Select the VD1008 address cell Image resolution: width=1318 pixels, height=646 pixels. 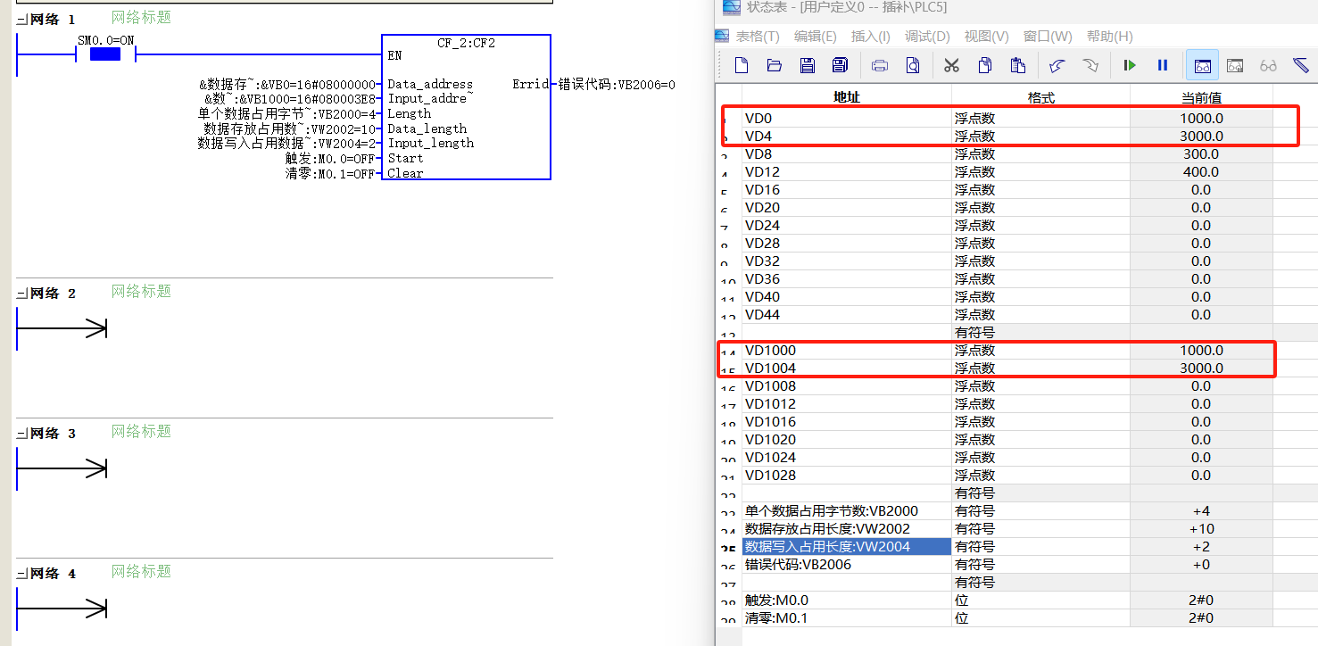tap(847, 385)
